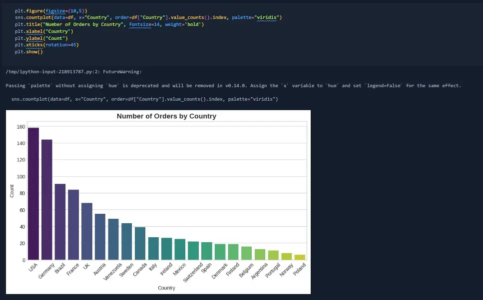The image size is (483, 300).
Task: Click the "Count" y-axis label
Action: (x=12, y=191)
